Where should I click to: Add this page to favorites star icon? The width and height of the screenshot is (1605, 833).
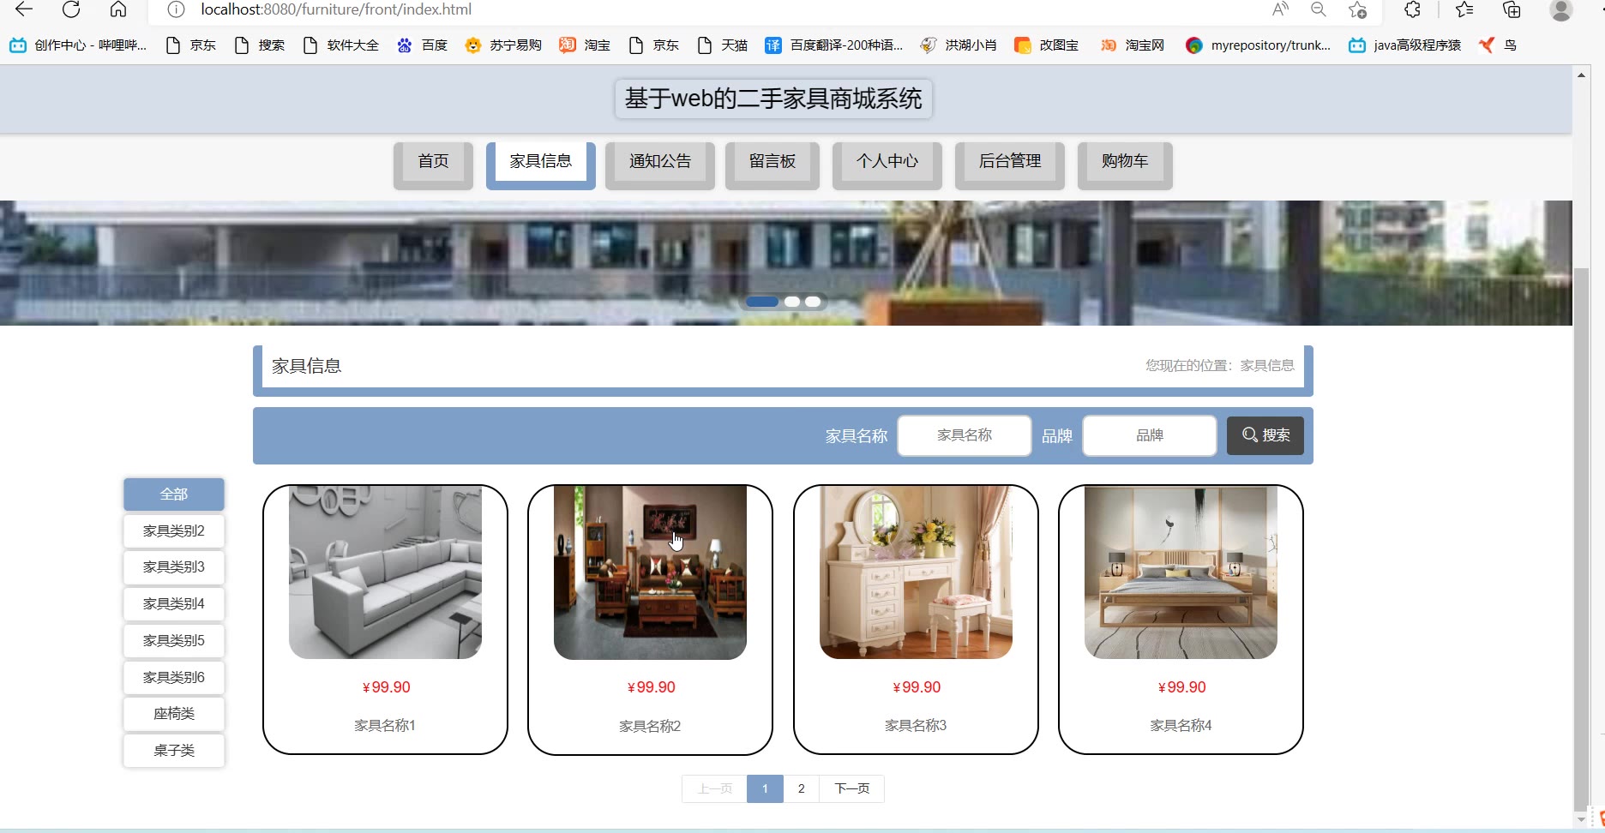click(x=1357, y=9)
